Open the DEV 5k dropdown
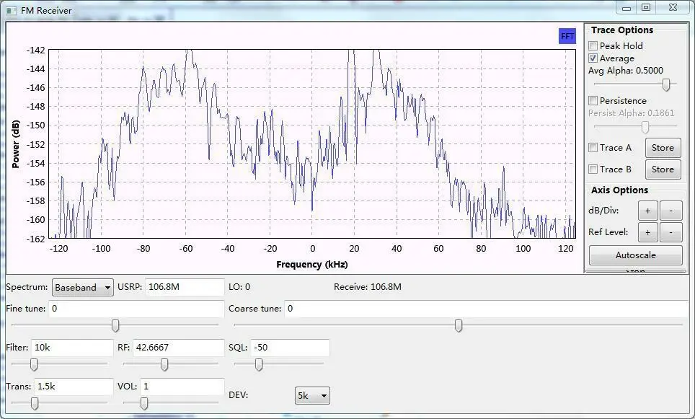 point(312,395)
